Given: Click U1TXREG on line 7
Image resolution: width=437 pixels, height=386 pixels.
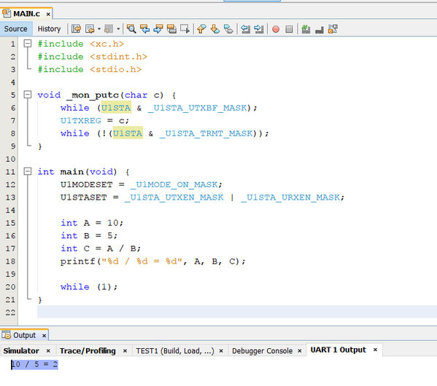Looking at the screenshot, I should (x=81, y=120).
